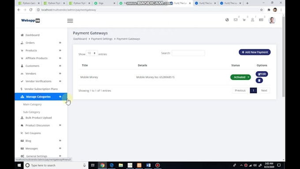Expand the Orders sidebar menu
Viewport: 300px width, 169px height.
(41, 43)
